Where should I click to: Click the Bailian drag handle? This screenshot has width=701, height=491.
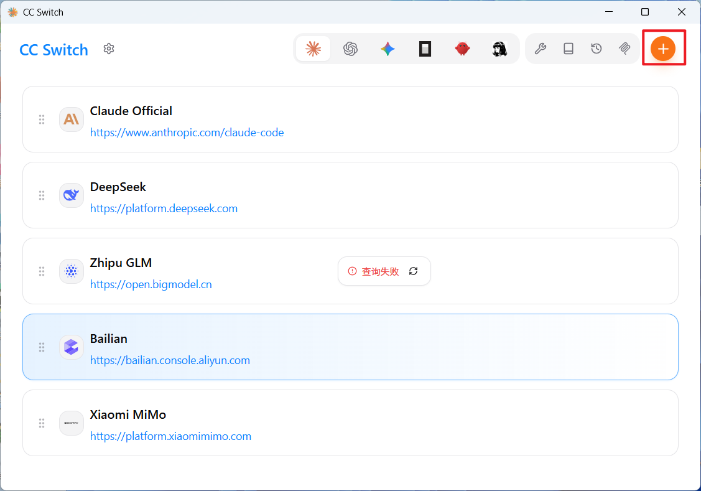pyautogui.click(x=42, y=347)
